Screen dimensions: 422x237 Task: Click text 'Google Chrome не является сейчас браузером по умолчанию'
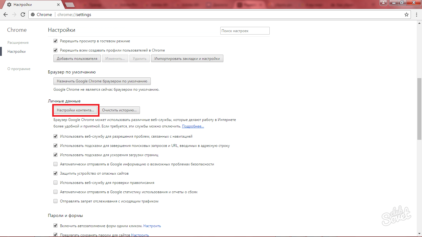point(106,89)
